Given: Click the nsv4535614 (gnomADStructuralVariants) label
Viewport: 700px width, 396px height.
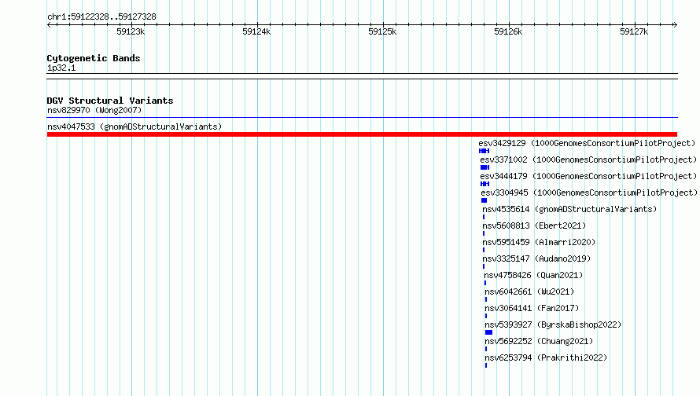Looking at the screenshot, I should coord(569,209).
